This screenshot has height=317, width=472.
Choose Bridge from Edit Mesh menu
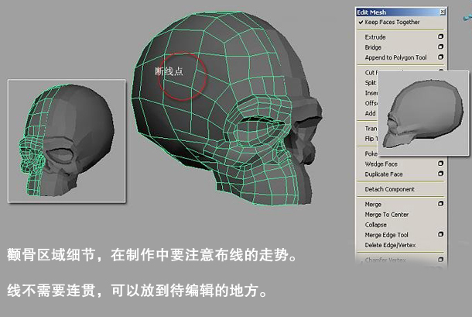373,47
